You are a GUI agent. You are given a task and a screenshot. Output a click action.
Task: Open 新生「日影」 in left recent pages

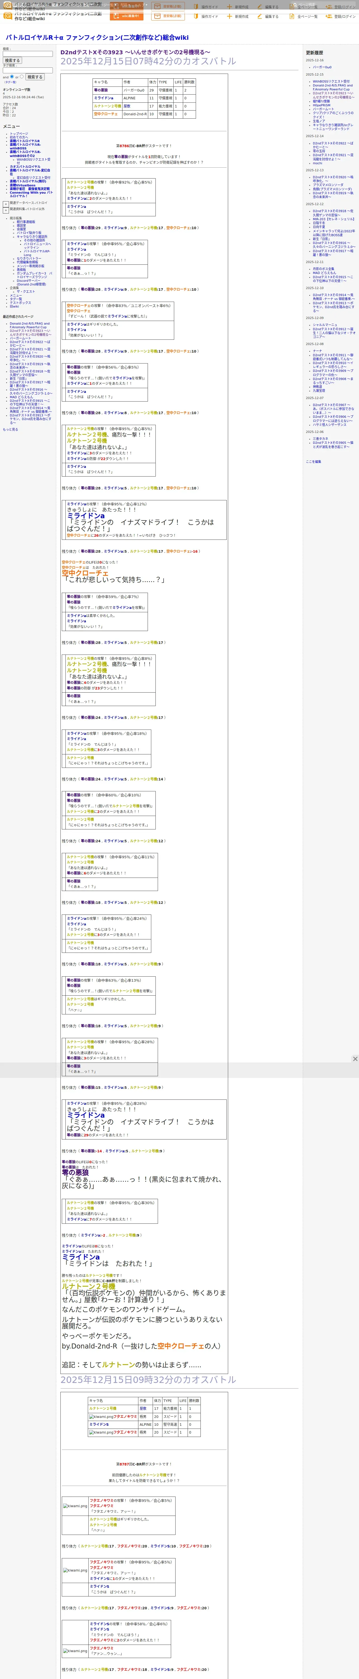point(18,379)
